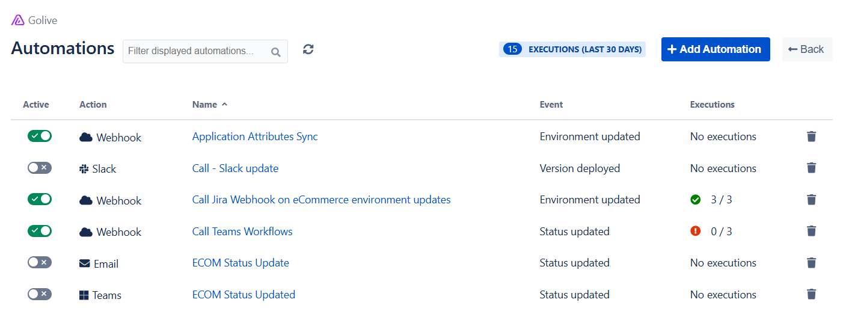The width and height of the screenshot is (843, 311).
Task: Click the search magnifier icon in filter box
Action: (x=276, y=52)
